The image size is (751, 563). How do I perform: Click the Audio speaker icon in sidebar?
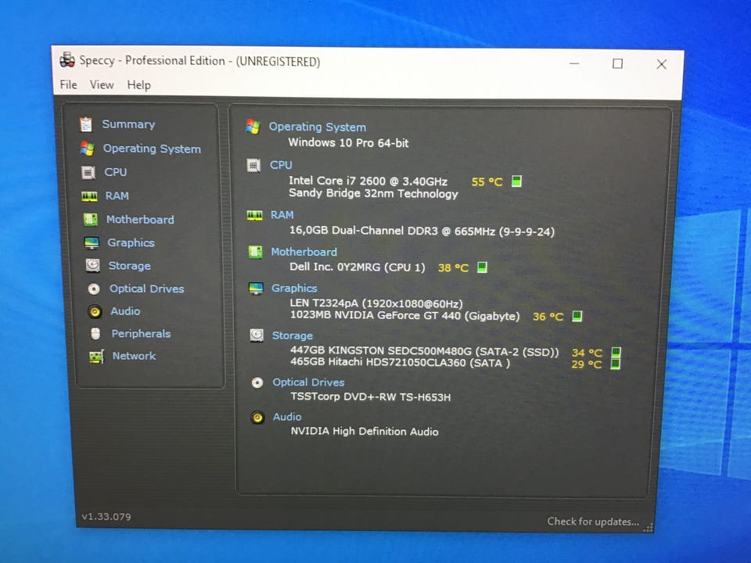click(x=95, y=312)
